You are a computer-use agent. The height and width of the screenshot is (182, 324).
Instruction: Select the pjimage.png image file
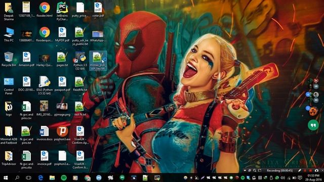pyautogui.click(x=62, y=107)
